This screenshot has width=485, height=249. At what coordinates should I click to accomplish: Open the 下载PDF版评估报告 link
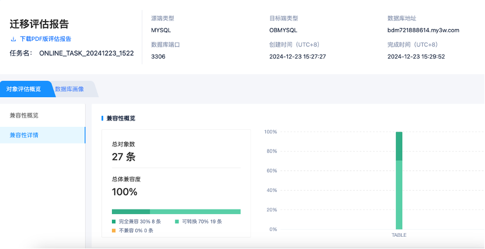(45, 40)
